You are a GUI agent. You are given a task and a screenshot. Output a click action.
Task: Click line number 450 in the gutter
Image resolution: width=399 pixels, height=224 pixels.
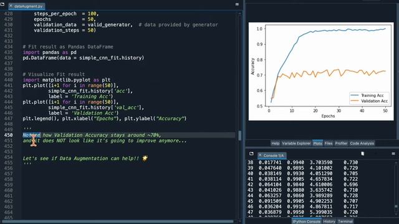point(8,135)
